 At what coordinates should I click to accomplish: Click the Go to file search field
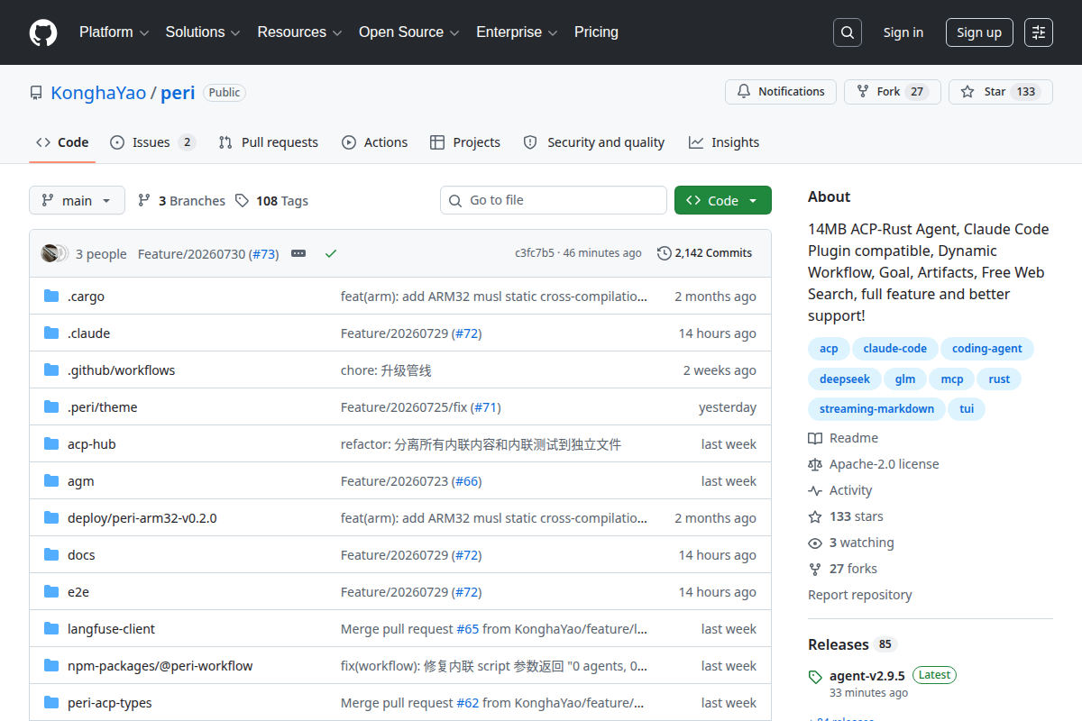tap(554, 200)
